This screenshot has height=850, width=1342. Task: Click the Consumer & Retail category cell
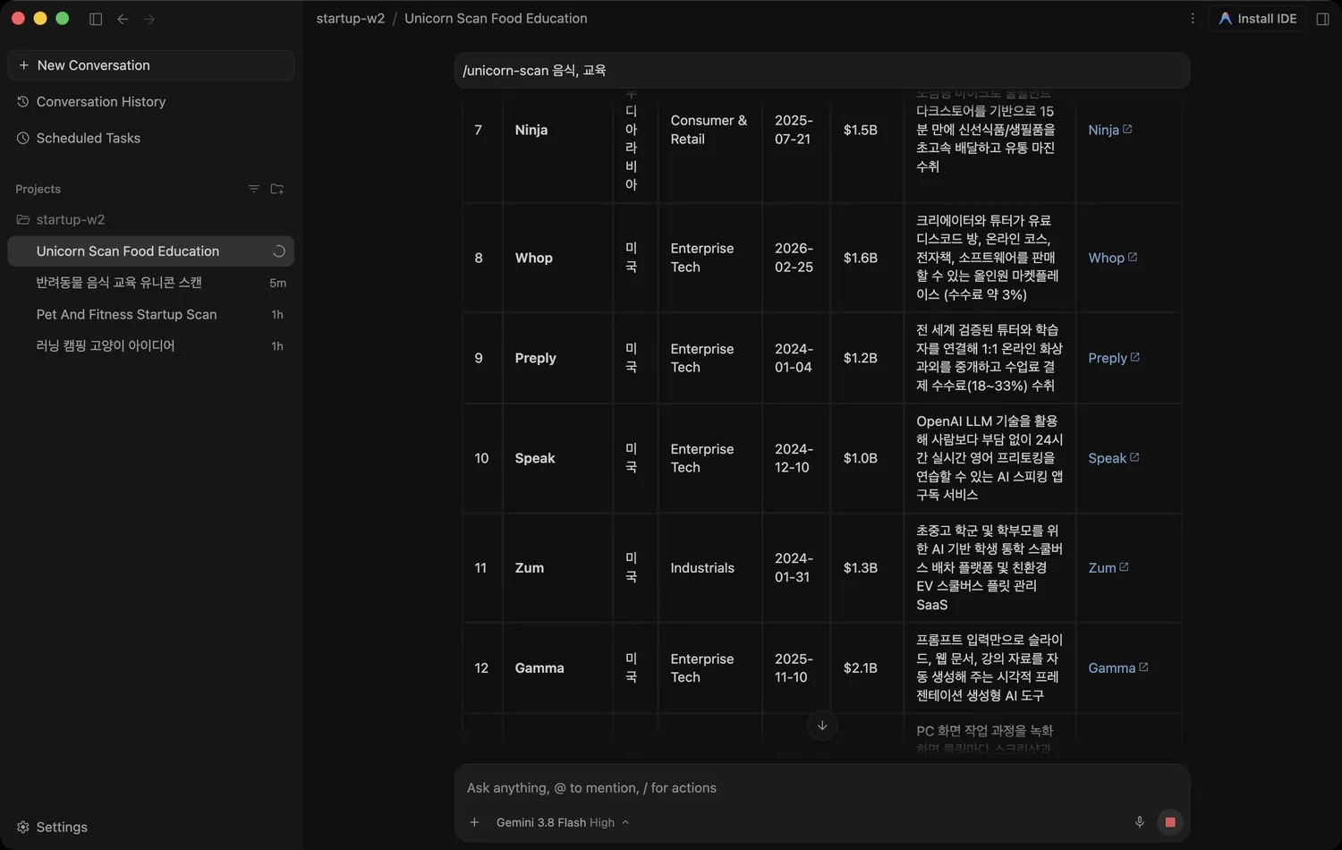point(710,130)
